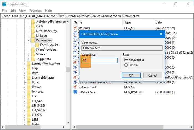The width and height of the screenshot is (194, 130).
Task: Click the string icon beside SrvComment
Action: click(x=75, y=87)
